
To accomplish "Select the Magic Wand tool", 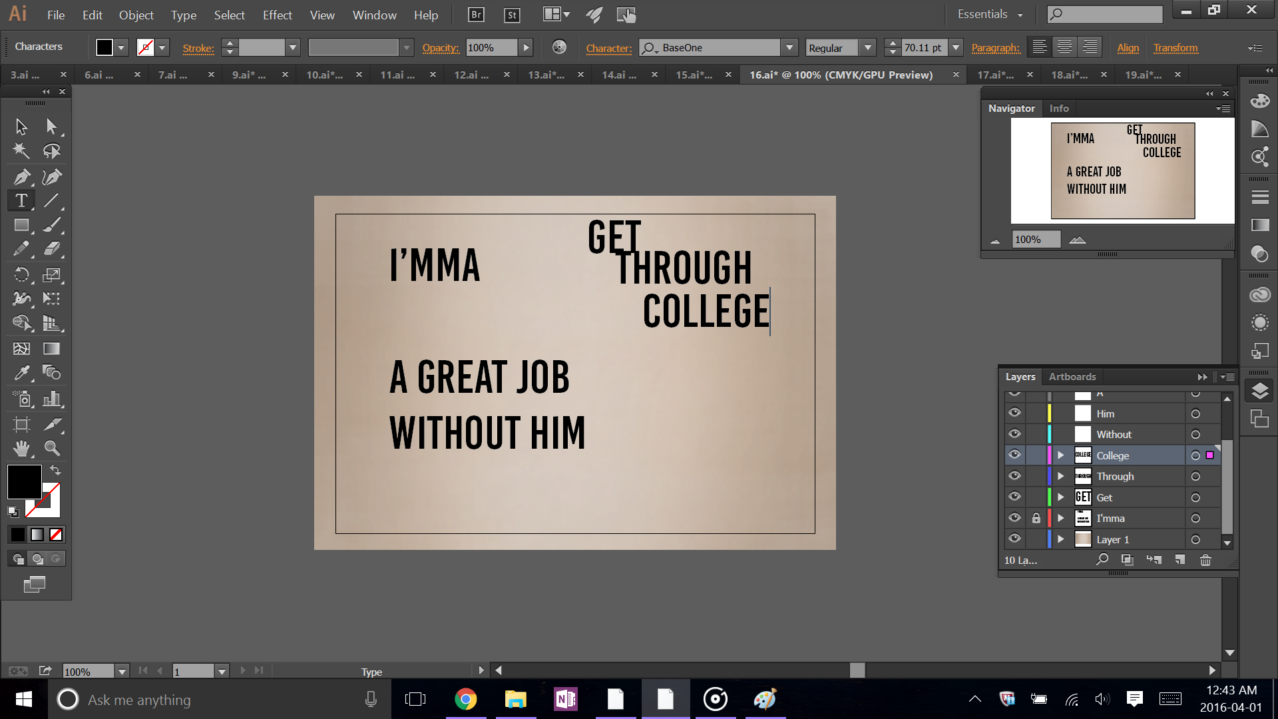I will click(21, 151).
